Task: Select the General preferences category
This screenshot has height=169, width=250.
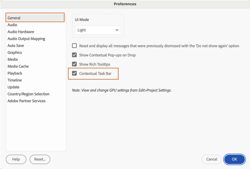Action: [x=35, y=18]
